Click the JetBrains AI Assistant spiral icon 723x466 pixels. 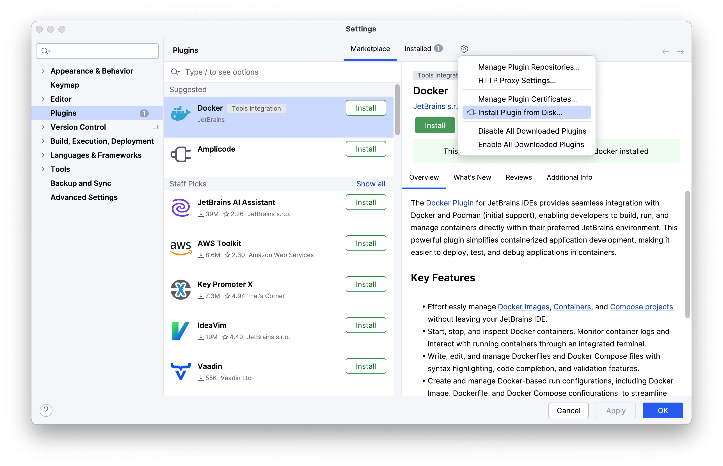pyautogui.click(x=180, y=207)
